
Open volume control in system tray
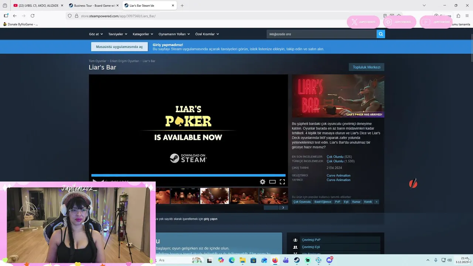[450, 260]
